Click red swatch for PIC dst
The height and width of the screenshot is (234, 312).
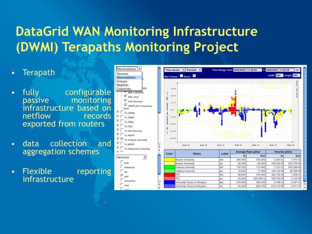point(169,175)
